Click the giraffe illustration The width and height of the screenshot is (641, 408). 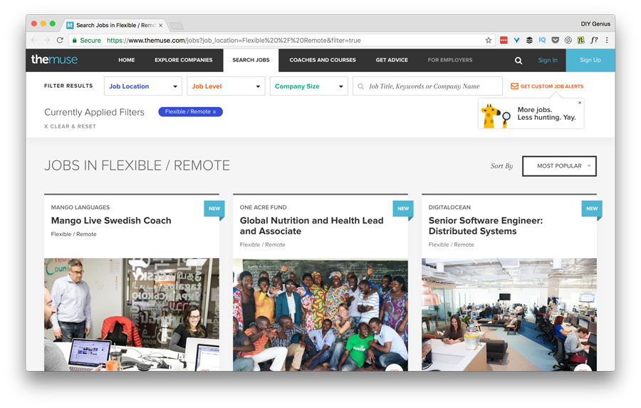pos(495,116)
